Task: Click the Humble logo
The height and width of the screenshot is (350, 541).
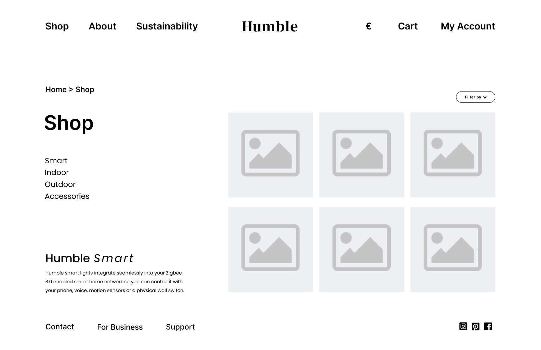Action: [x=270, y=26]
